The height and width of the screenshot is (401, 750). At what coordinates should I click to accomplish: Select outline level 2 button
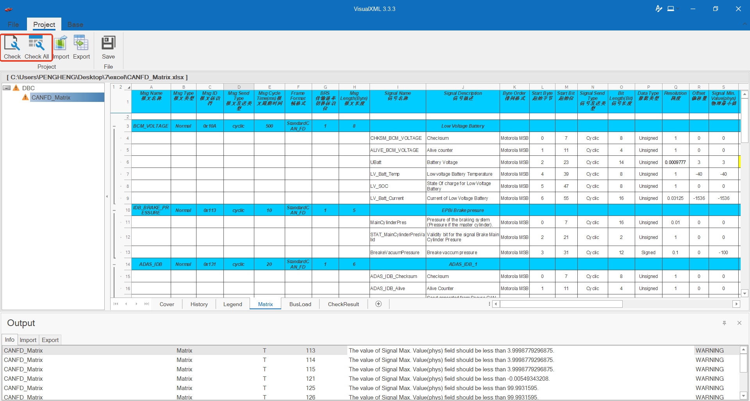point(121,87)
